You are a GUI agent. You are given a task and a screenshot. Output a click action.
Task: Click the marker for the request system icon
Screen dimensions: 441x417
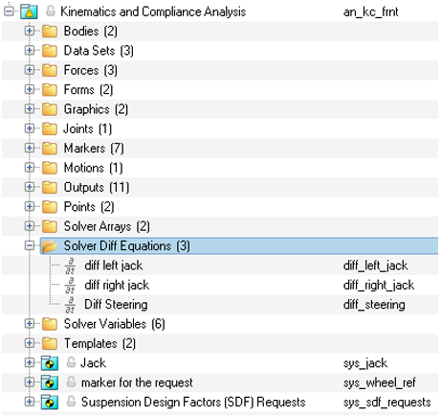[50, 382]
